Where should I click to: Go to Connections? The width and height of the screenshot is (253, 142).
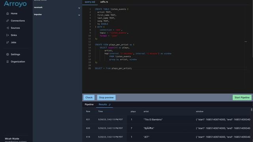[x=18, y=21]
